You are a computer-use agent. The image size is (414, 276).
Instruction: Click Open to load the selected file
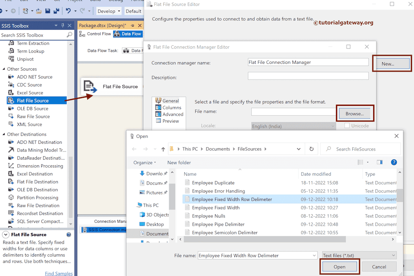[x=340, y=267]
